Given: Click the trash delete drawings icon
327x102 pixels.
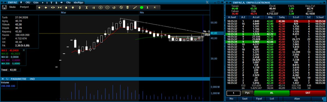Looking at the screenshot, I should click(x=128, y=7).
